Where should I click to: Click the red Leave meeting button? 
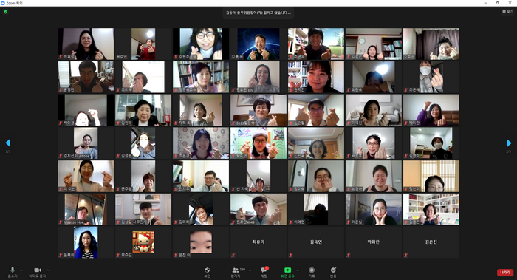[504, 273]
